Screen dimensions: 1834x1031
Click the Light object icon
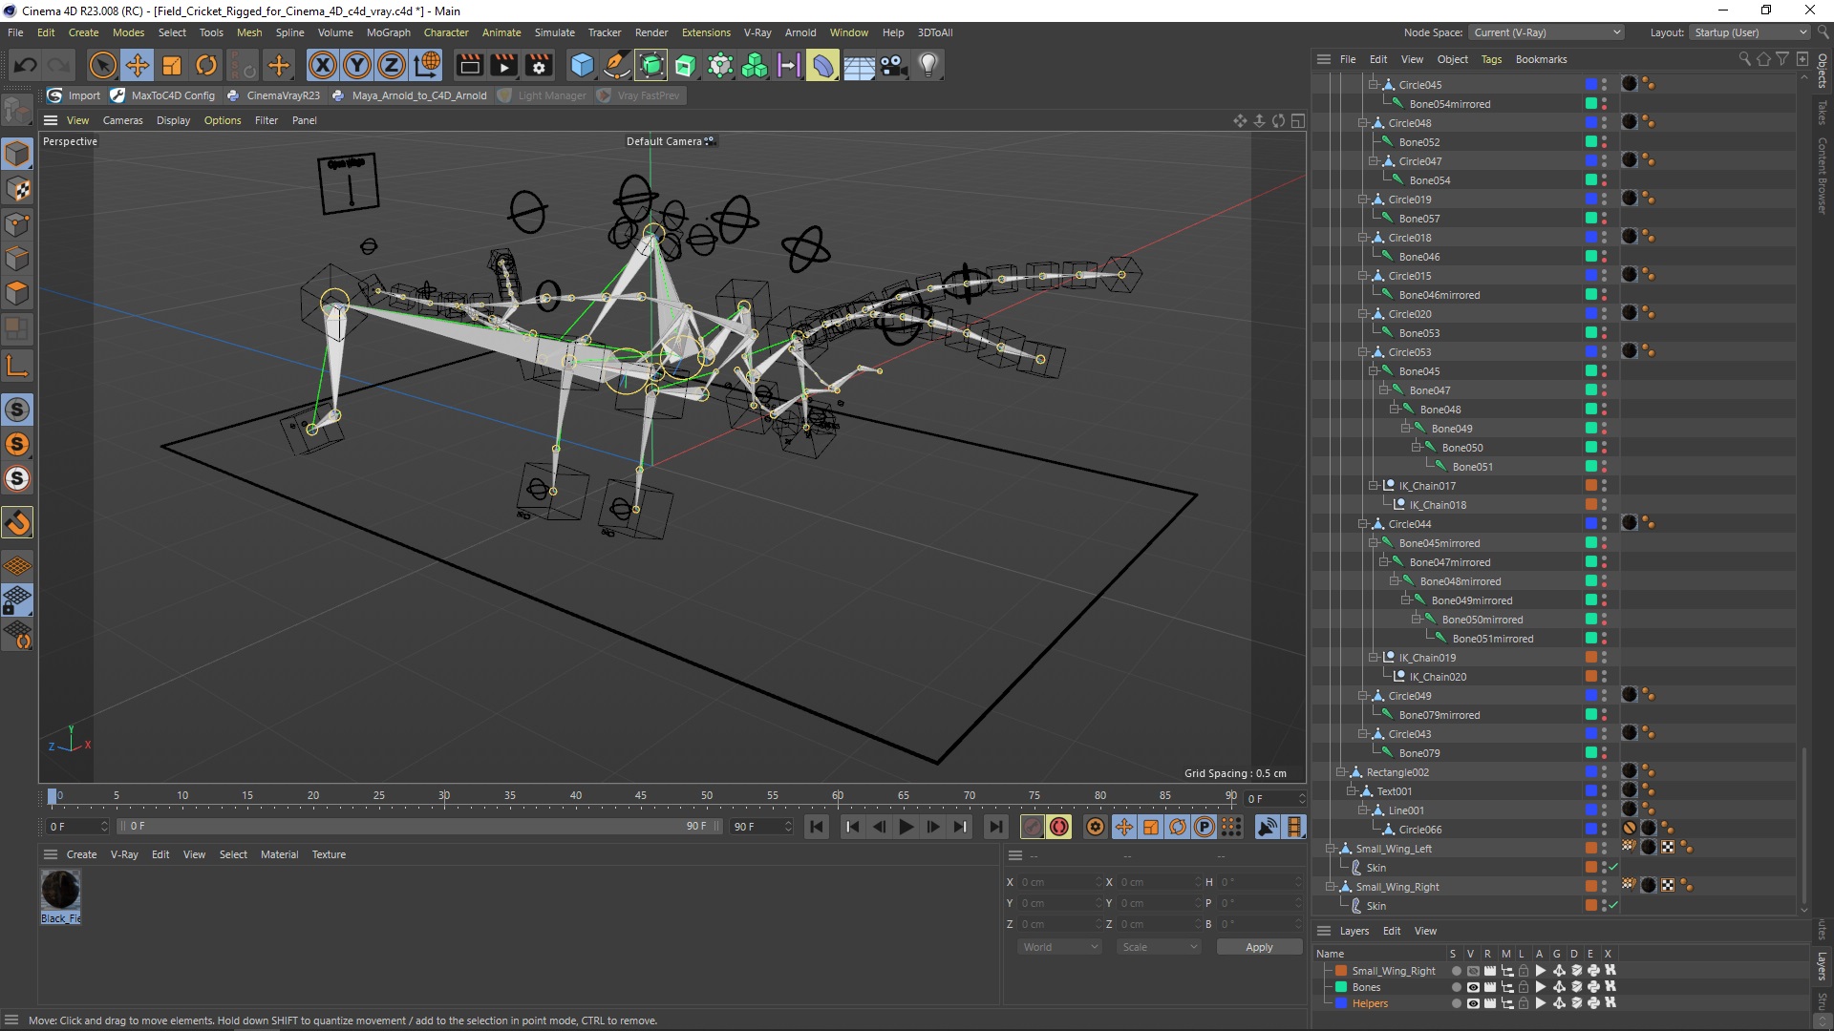928,66
